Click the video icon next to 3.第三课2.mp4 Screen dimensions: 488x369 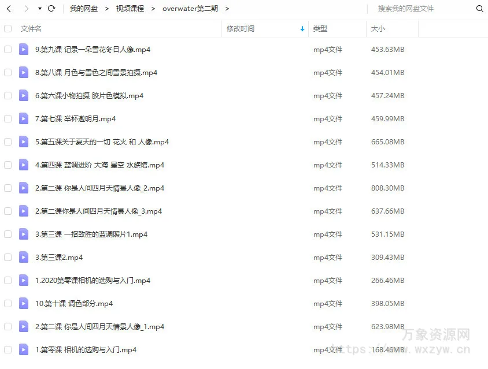click(x=23, y=257)
